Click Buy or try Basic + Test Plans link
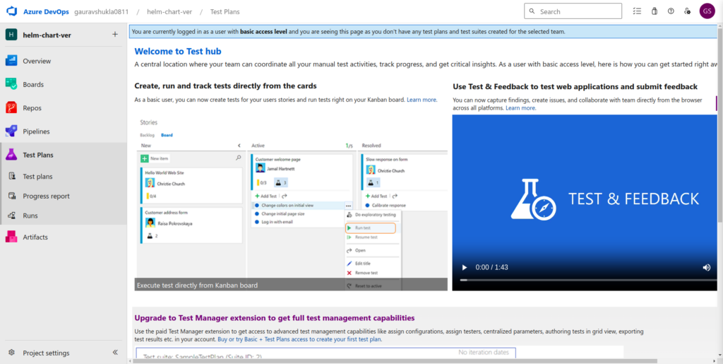The height and width of the screenshot is (364, 723). click(x=299, y=339)
